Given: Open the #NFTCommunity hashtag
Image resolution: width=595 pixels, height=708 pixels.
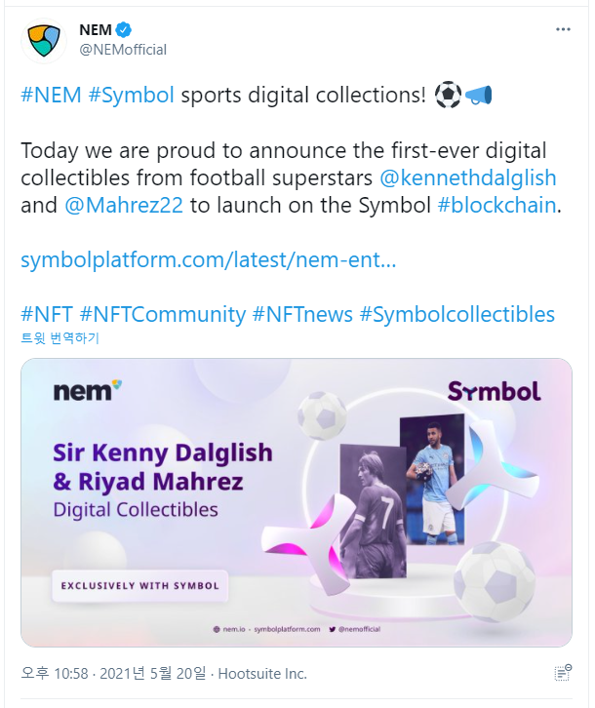Looking at the screenshot, I should [x=163, y=315].
